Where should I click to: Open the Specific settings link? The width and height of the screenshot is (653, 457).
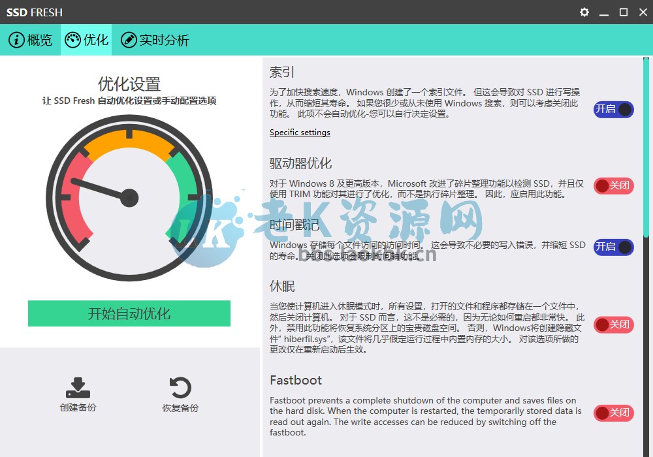tap(300, 133)
